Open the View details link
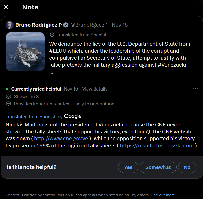The image size is (203, 199). [95, 89]
